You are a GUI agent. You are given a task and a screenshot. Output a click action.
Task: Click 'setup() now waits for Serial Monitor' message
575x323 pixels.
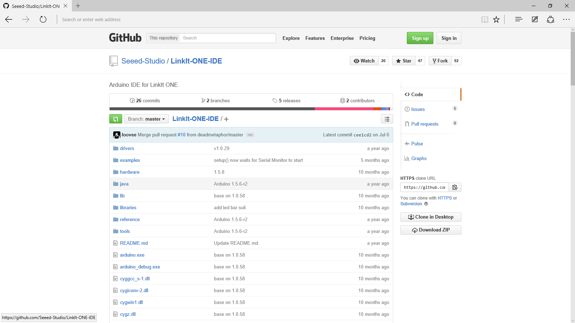tap(258, 160)
